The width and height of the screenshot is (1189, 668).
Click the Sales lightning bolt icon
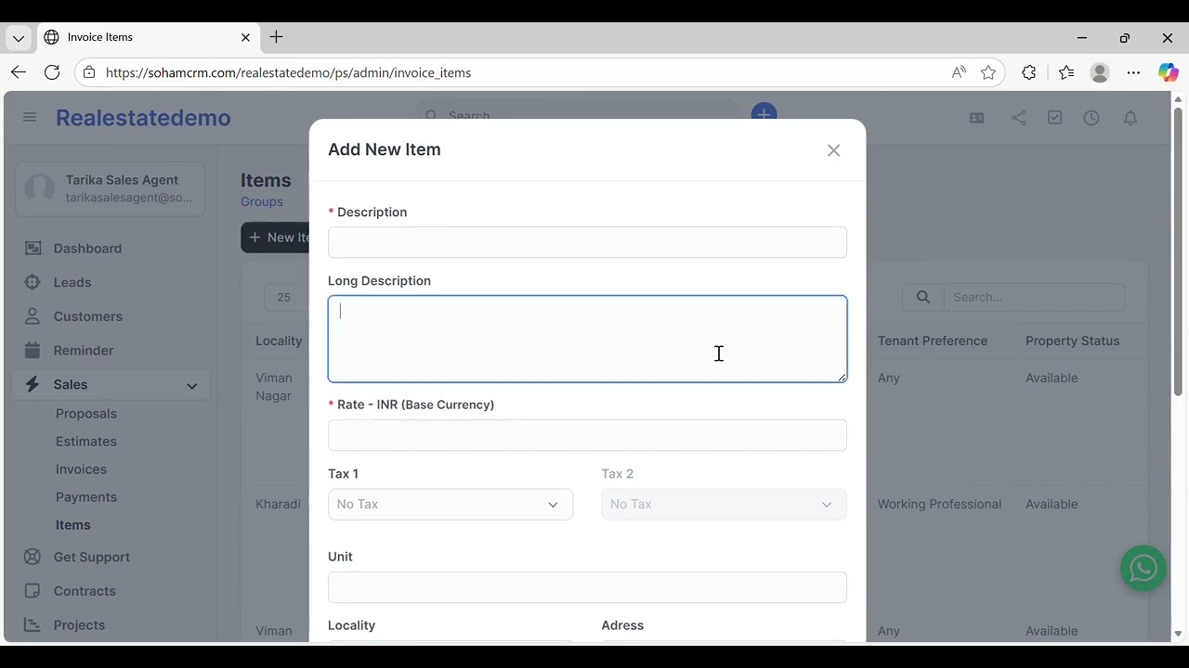tap(33, 384)
